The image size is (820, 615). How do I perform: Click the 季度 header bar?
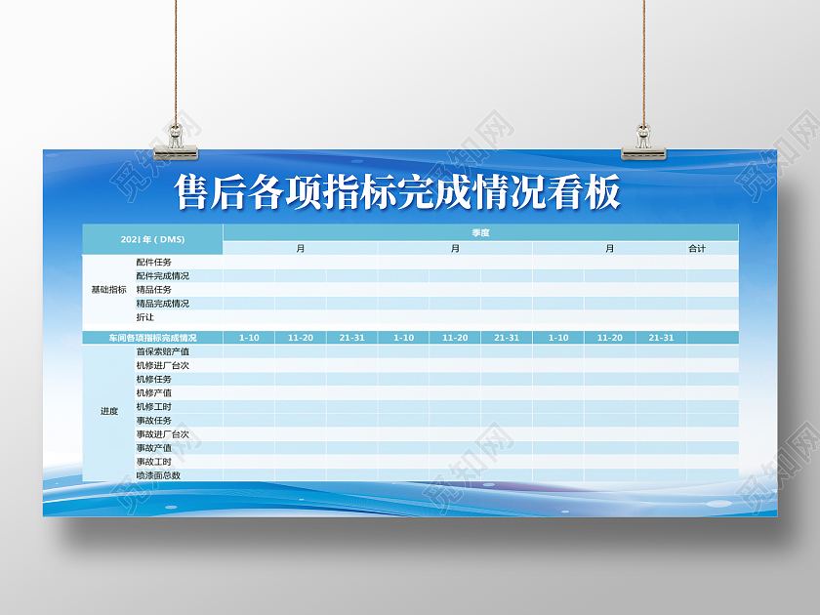pos(480,232)
